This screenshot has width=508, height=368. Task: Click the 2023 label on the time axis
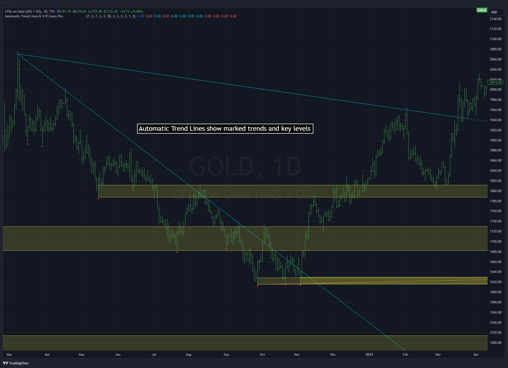tap(369, 355)
